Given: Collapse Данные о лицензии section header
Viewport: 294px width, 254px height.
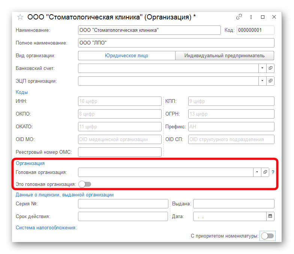Looking at the screenshot, I should pyautogui.click(x=64, y=195).
